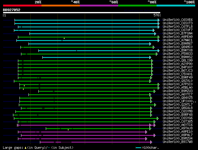The height and width of the screenshot is (150, 198).
Task: Select the UniRef100_Q8GUL8 label
Action: [x=178, y=108]
